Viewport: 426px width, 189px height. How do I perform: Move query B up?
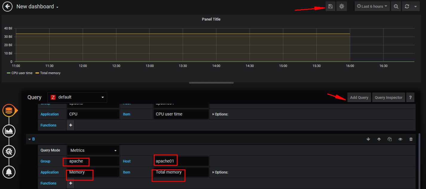[379, 139]
